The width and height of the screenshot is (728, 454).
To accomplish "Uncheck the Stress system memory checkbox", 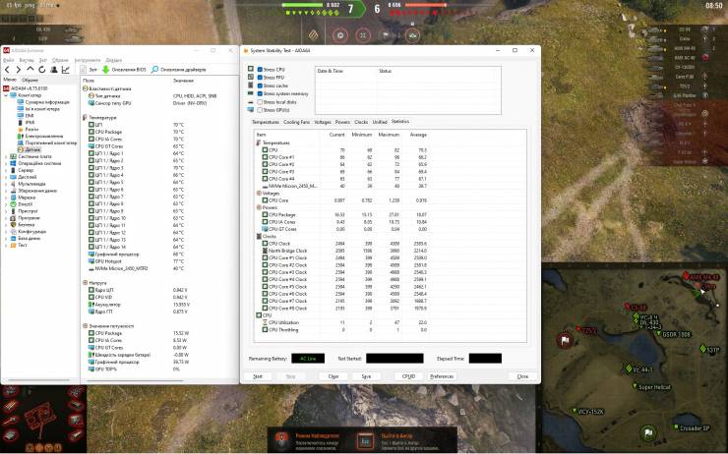I will point(260,93).
